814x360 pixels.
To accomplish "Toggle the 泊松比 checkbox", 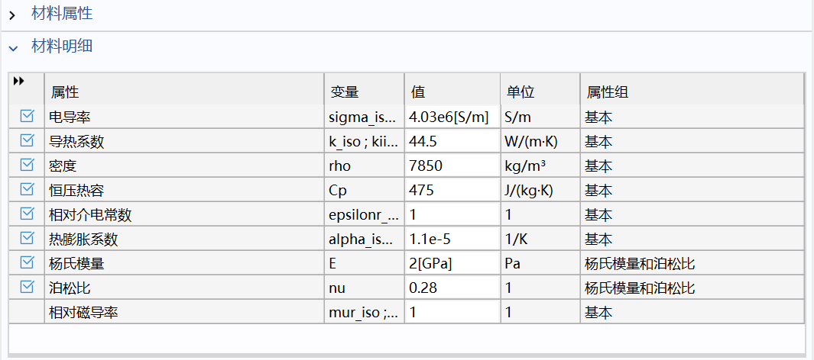I will tap(27, 287).
